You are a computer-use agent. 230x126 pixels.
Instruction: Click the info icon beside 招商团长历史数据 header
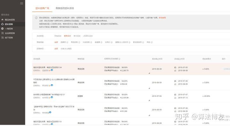pyautogui.click(x=119, y=59)
